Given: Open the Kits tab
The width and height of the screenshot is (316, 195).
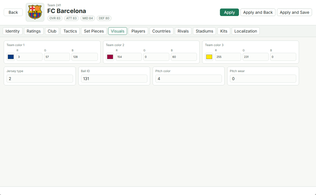Looking at the screenshot, I should coord(224,31).
